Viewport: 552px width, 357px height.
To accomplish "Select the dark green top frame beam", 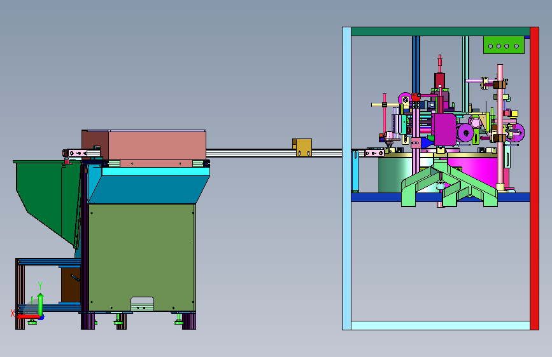I will click(x=441, y=31).
